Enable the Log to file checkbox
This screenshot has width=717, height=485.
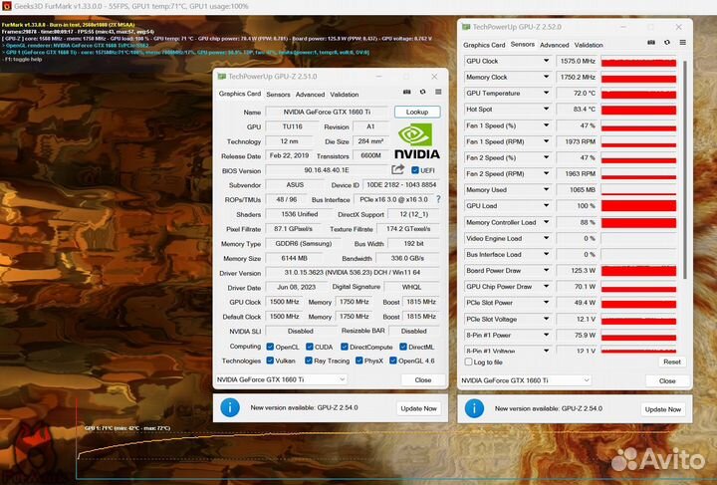tap(469, 362)
